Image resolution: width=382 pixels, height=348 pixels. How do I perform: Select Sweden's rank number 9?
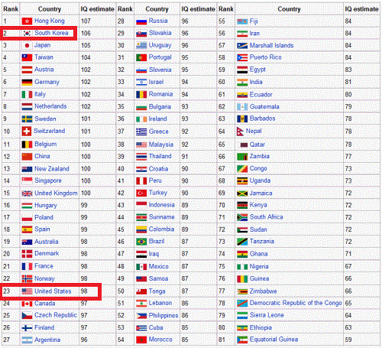(x=5, y=119)
